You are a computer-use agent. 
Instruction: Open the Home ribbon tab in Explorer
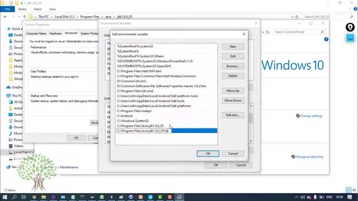(22, 9)
